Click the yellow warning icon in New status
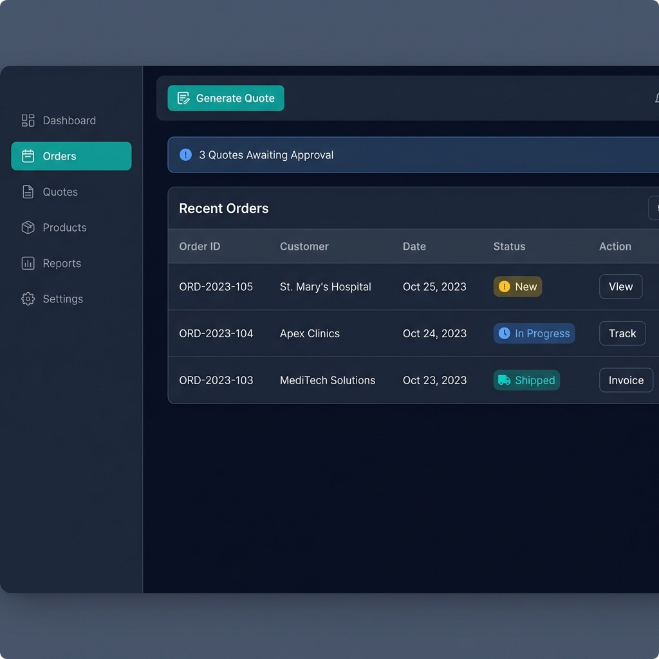659x659 pixels. tap(504, 286)
